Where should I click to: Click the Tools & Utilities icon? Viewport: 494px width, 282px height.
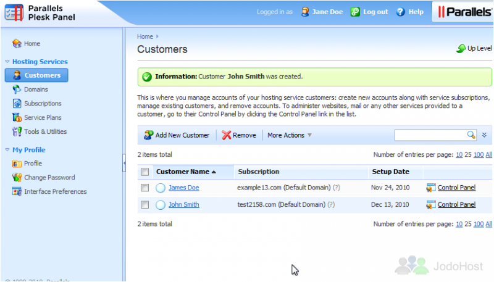pyautogui.click(x=17, y=131)
